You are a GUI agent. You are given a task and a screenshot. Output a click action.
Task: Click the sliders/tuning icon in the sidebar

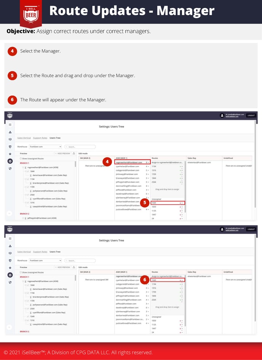click(x=10, y=139)
